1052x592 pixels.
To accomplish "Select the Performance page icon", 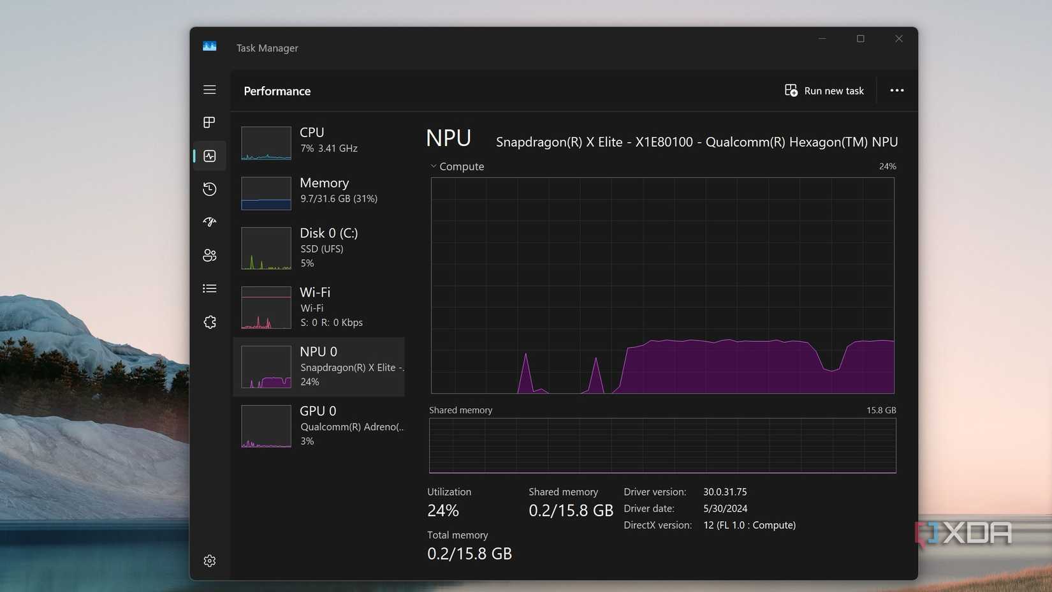I will point(209,156).
